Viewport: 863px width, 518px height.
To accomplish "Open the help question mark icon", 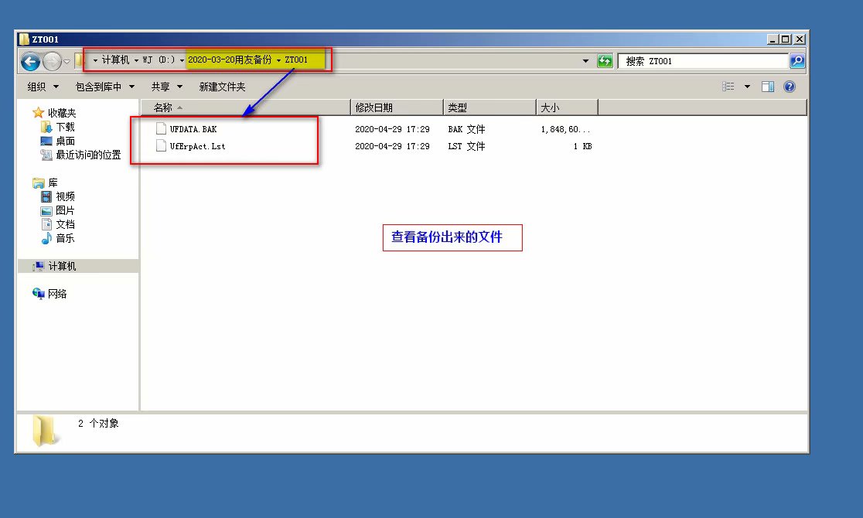I will click(x=790, y=87).
